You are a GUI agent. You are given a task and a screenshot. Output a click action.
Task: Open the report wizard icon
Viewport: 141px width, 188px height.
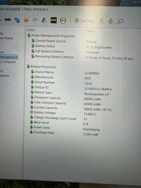tap(35, 20)
